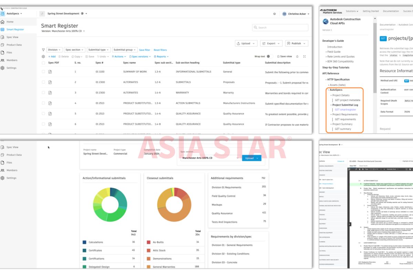Check the row 1 SUMMARY OF WORK checkbox

(43, 71)
